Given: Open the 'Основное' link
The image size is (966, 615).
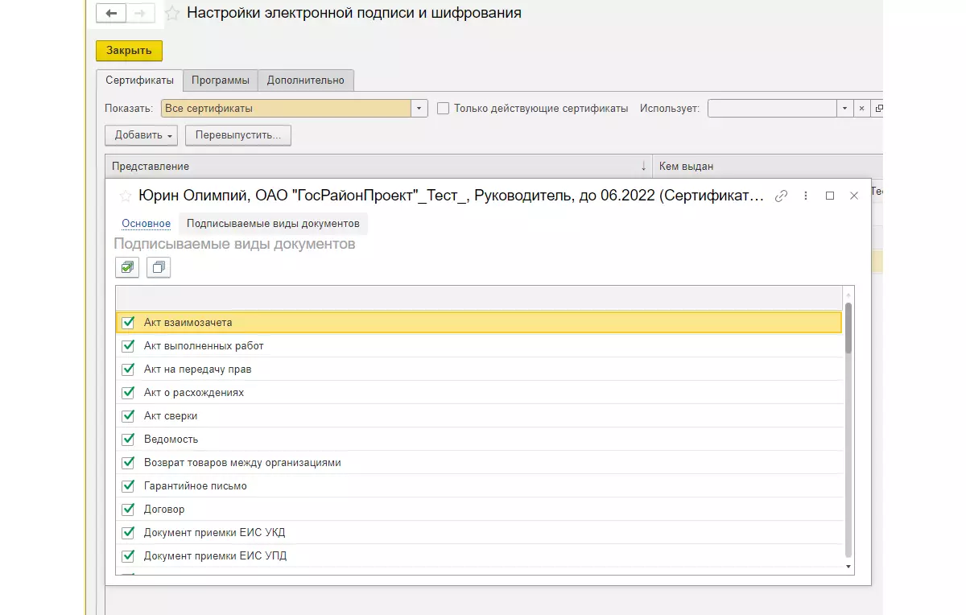Looking at the screenshot, I should 146,224.
